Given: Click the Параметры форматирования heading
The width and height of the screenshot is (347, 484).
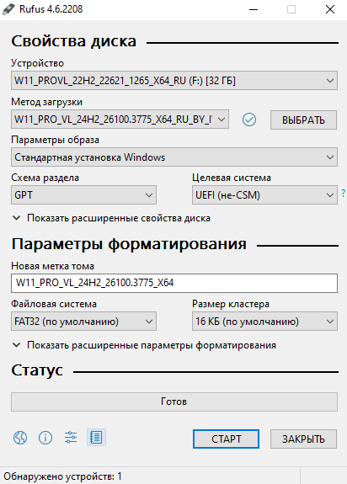Looking at the screenshot, I should (x=129, y=244).
